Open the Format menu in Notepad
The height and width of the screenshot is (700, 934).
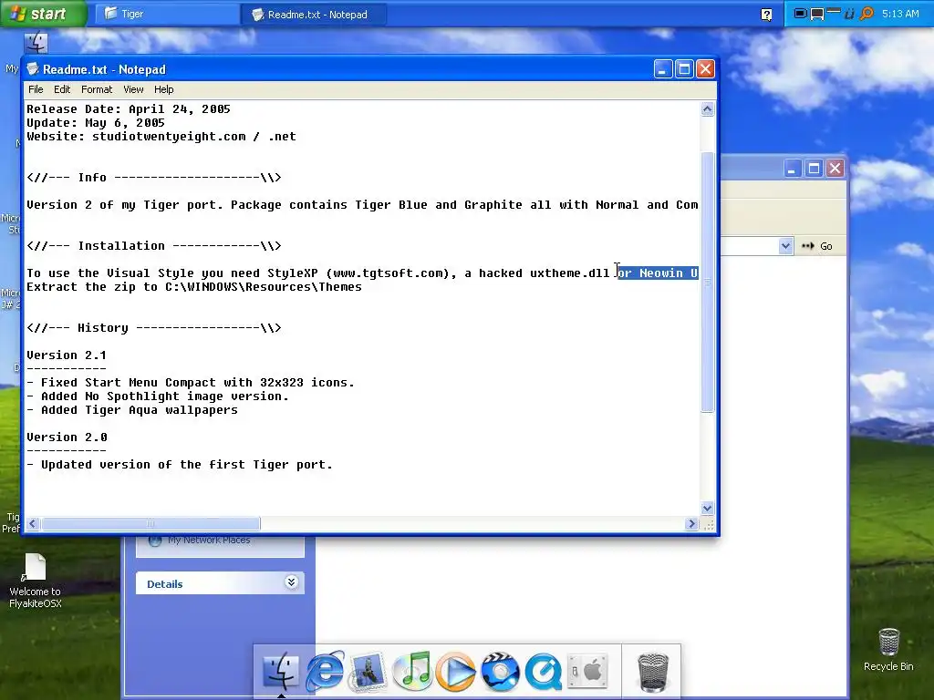pyautogui.click(x=97, y=89)
